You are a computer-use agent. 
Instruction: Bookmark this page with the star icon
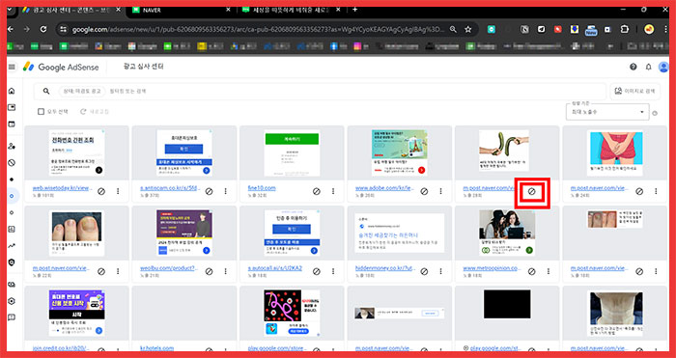[468, 29]
